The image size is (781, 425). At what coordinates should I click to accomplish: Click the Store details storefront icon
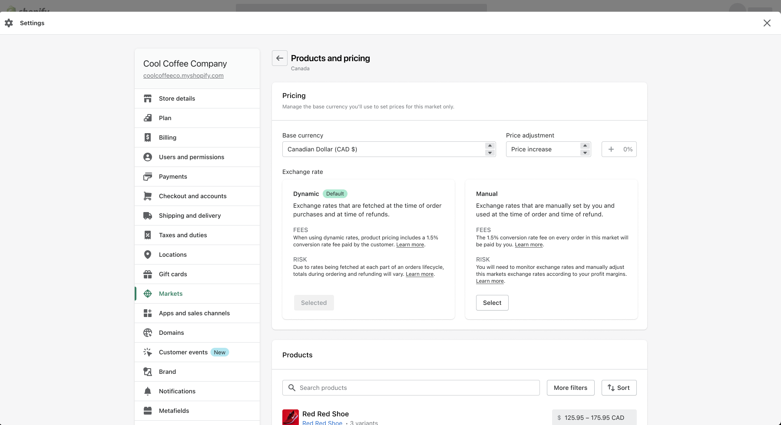pos(148,98)
